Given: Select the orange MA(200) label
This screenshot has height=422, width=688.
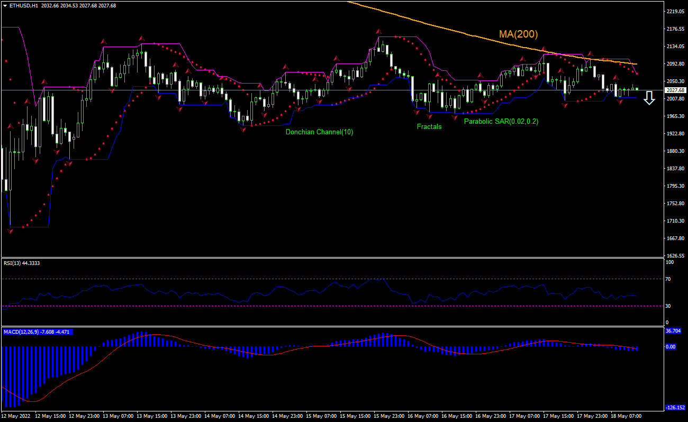Looking at the screenshot, I should coord(518,34).
